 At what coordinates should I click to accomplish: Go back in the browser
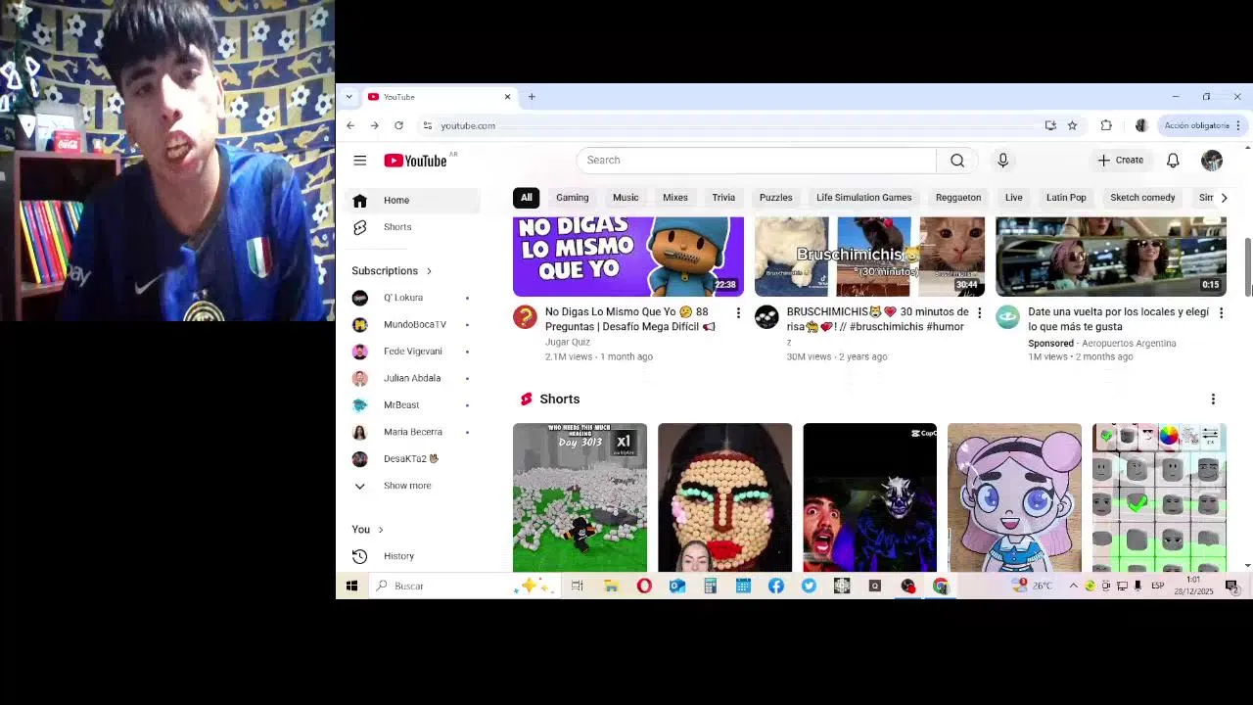tap(350, 125)
